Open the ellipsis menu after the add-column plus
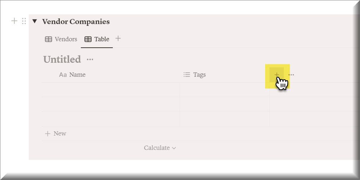The width and height of the screenshot is (360, 180). pyautogui.click(x=291, y=75)
